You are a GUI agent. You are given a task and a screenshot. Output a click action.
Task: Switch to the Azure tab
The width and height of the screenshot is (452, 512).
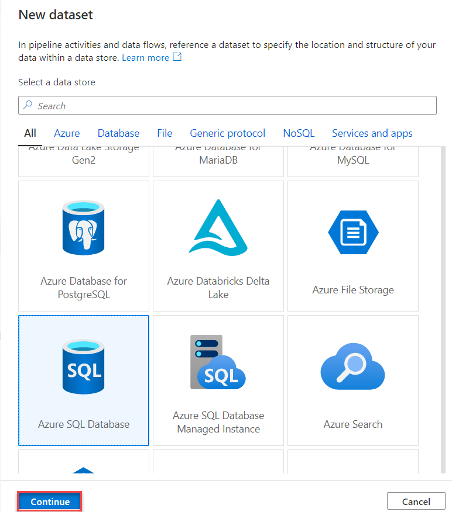click(x=67, y=133)
